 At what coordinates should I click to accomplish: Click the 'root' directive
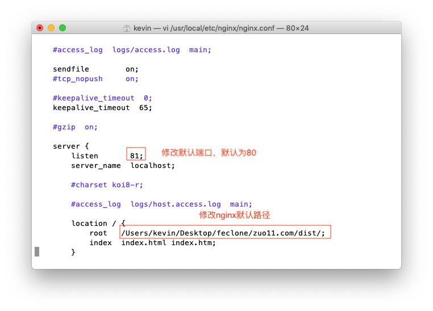[x=98, y=233]
